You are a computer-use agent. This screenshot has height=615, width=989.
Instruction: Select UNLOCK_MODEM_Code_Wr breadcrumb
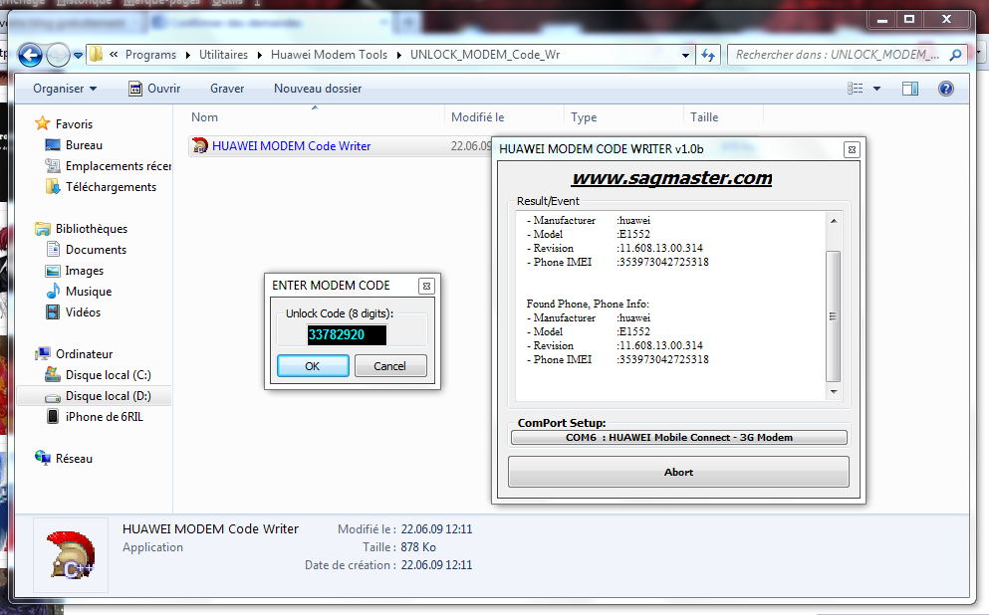click(485, 55)
